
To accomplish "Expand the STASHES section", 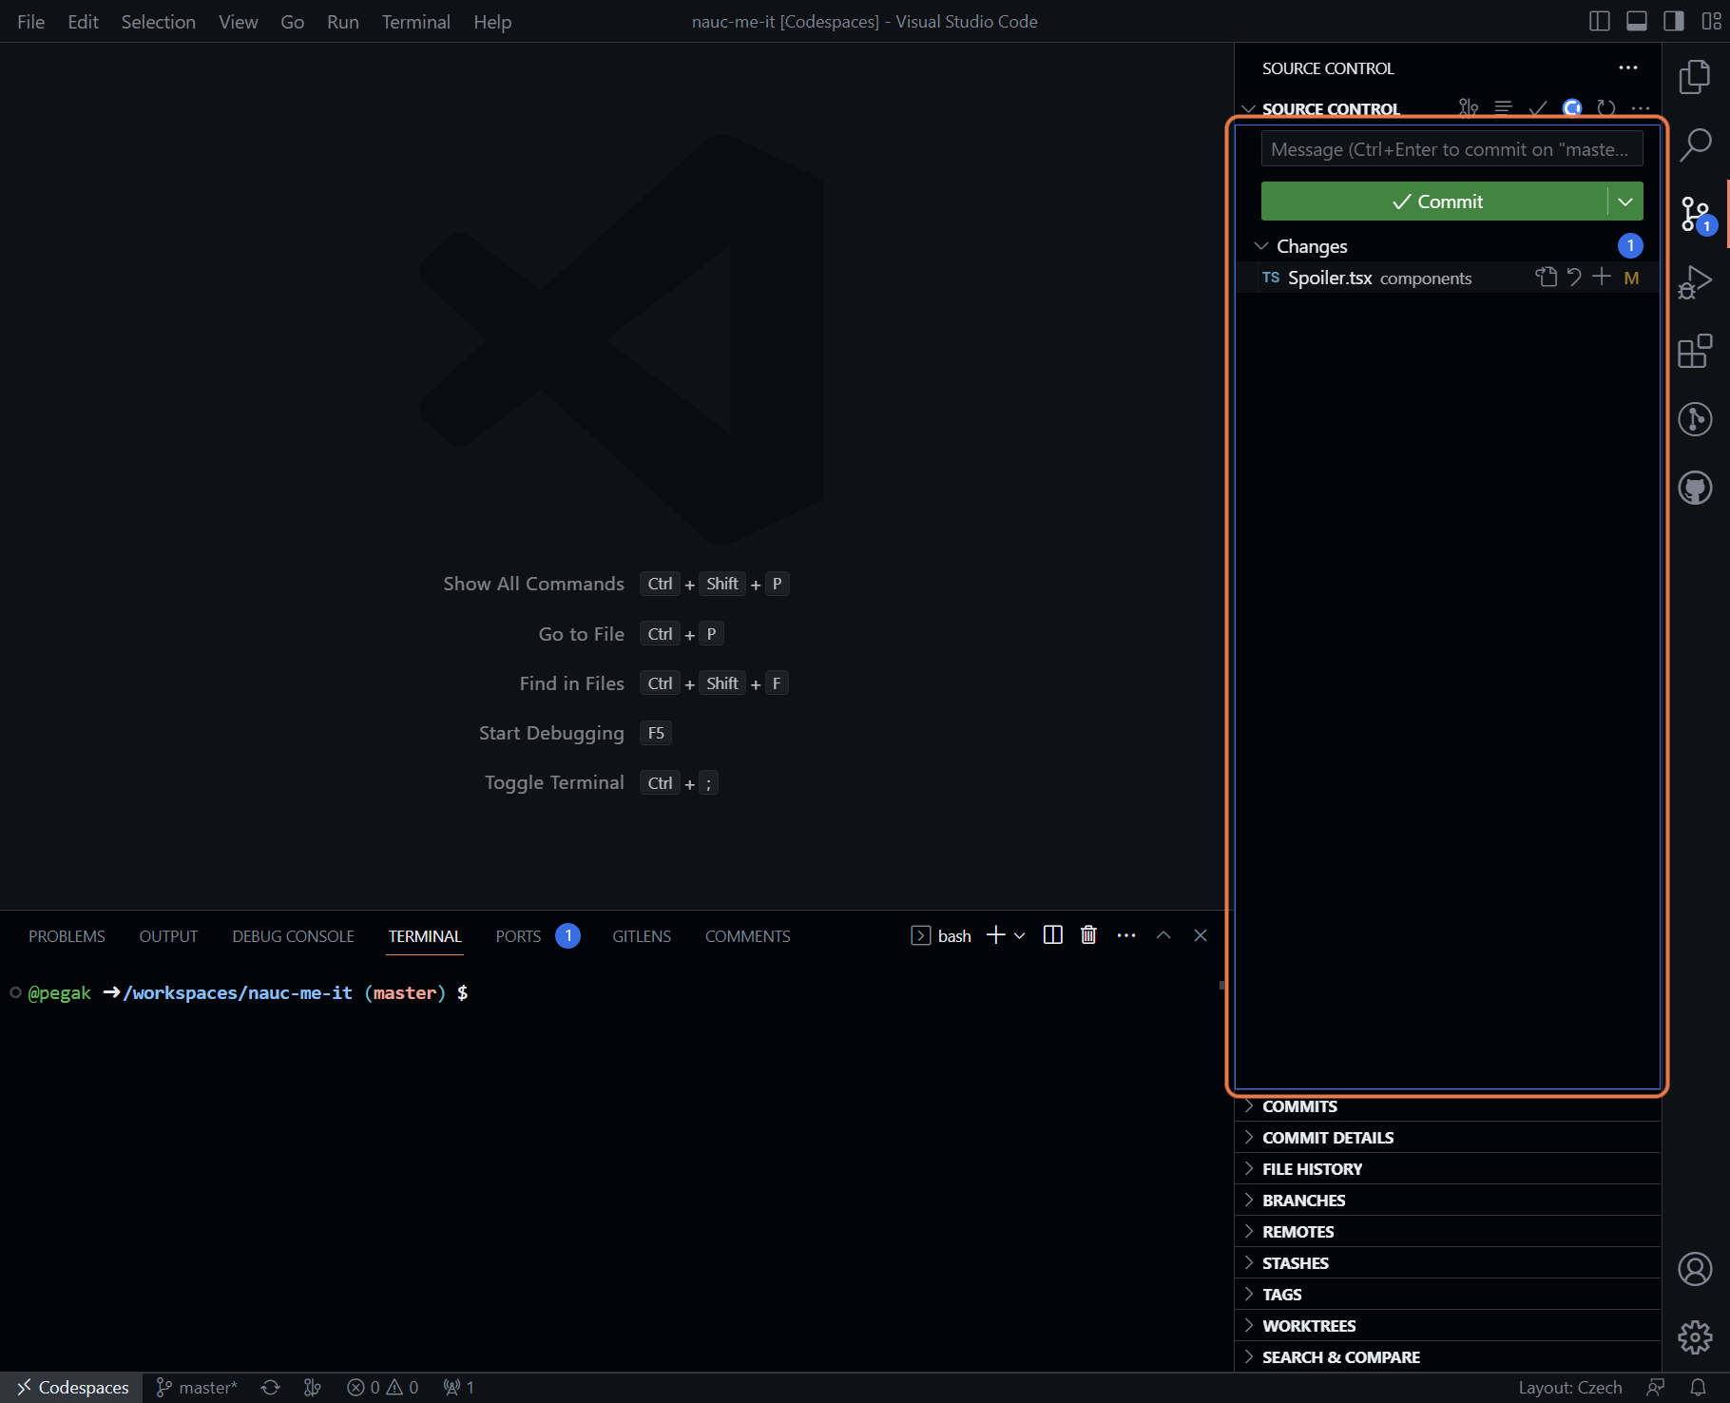I will tap(1448, 1263).
